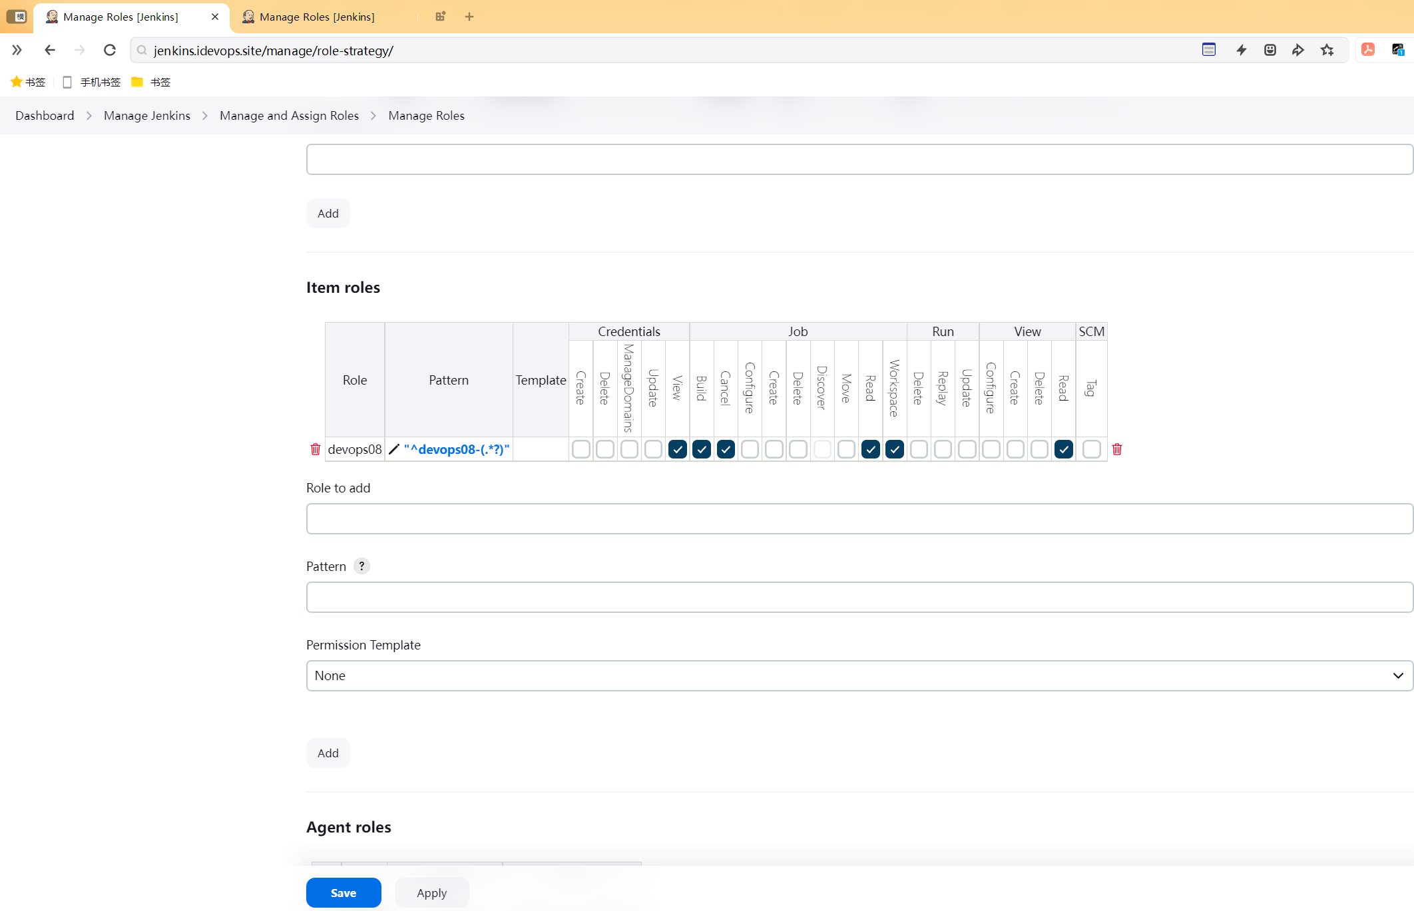Image resolution: width=1414 pixels, height=911 pixels.
Task: Open the bookmarks star in bookmarks bar
Action: [28, 82]
